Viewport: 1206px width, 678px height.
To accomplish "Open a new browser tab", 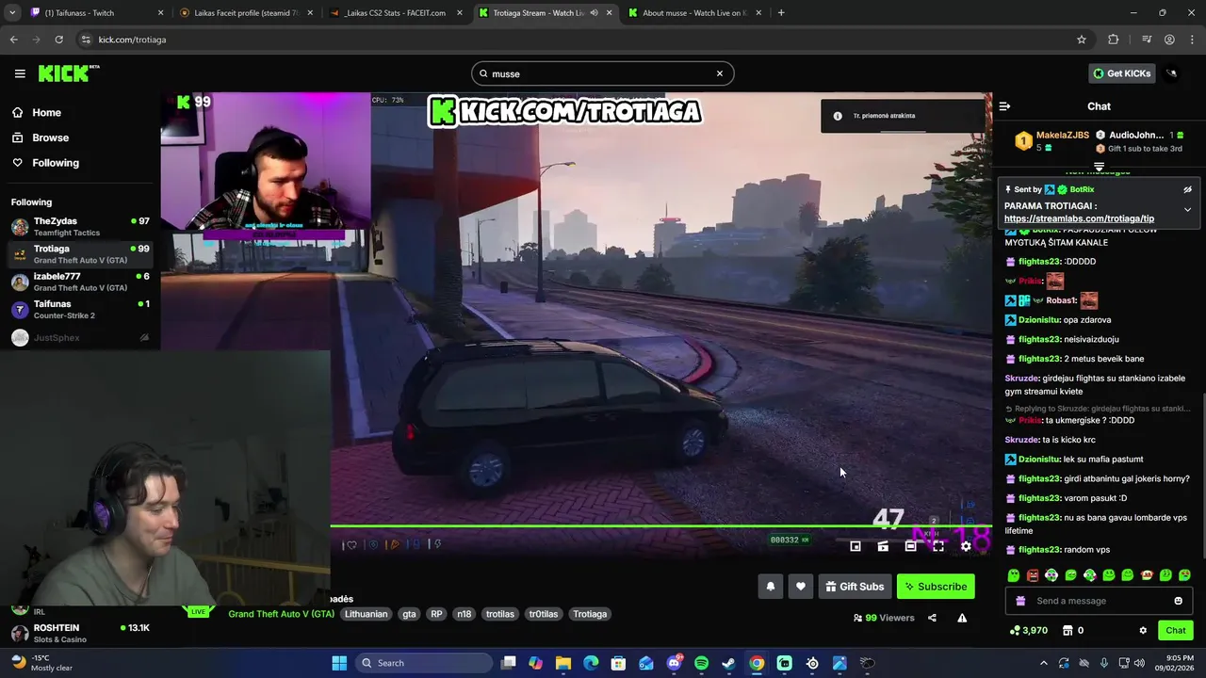I will click(781, 13).
